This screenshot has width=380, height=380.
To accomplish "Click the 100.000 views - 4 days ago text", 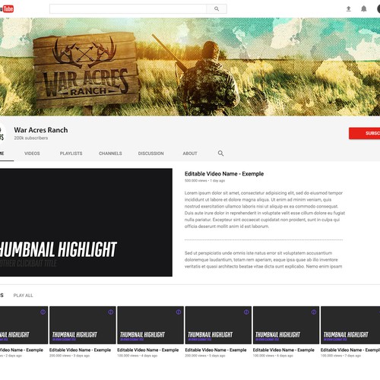I will point(138,356).
